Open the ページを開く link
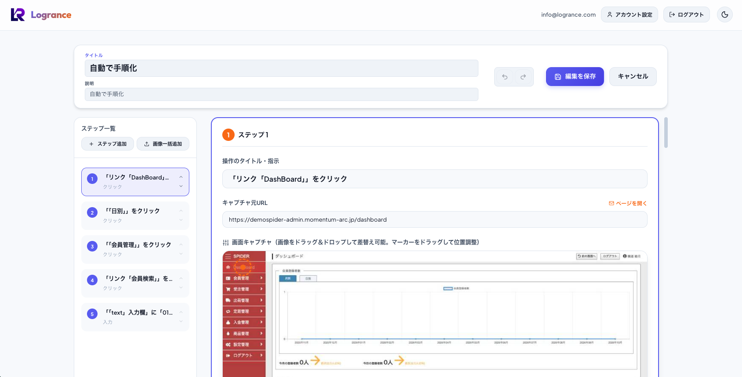742x377 pixels. click(628, 203)
